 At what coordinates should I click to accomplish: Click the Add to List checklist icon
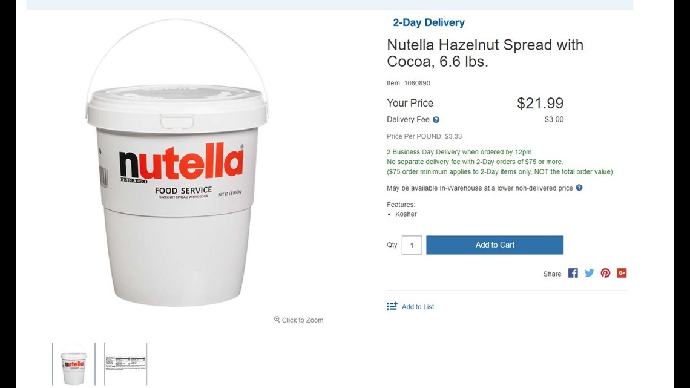click(392, 306)
